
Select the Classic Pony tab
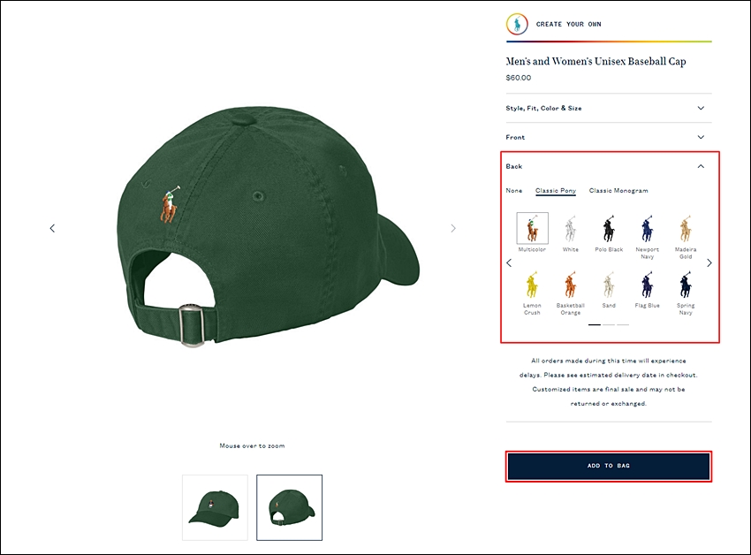pos(556,191)
